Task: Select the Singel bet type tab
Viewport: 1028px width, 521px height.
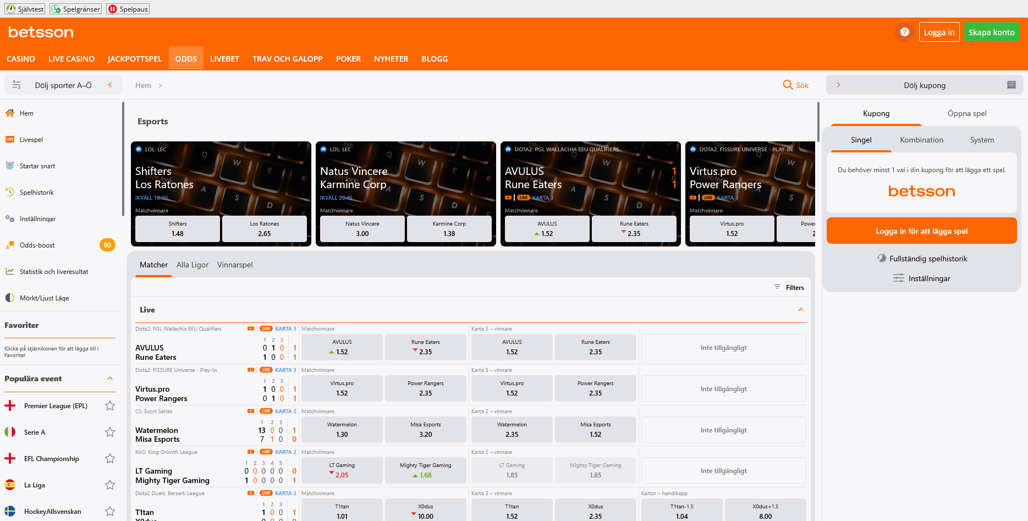Action: (x=861, y=140)
